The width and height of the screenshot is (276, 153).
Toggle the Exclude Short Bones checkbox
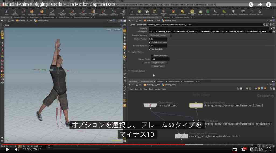150,42
